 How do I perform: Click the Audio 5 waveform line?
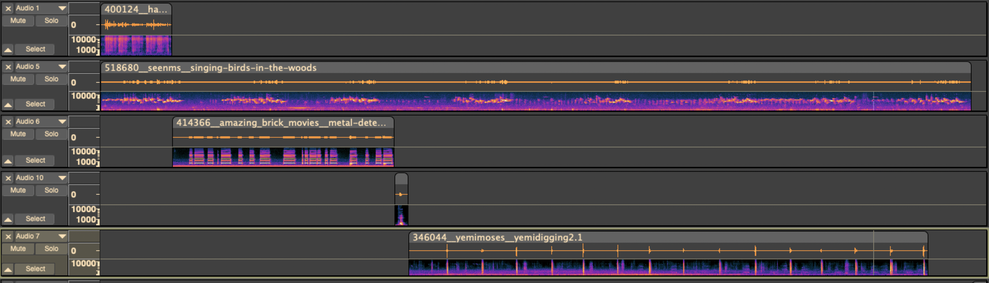coord(536,82)
